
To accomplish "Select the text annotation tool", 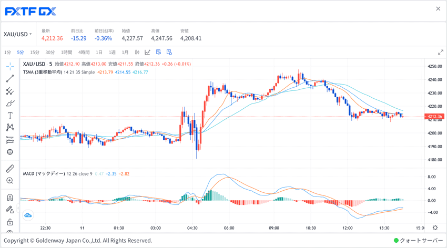I will click(x=10, y=115).
